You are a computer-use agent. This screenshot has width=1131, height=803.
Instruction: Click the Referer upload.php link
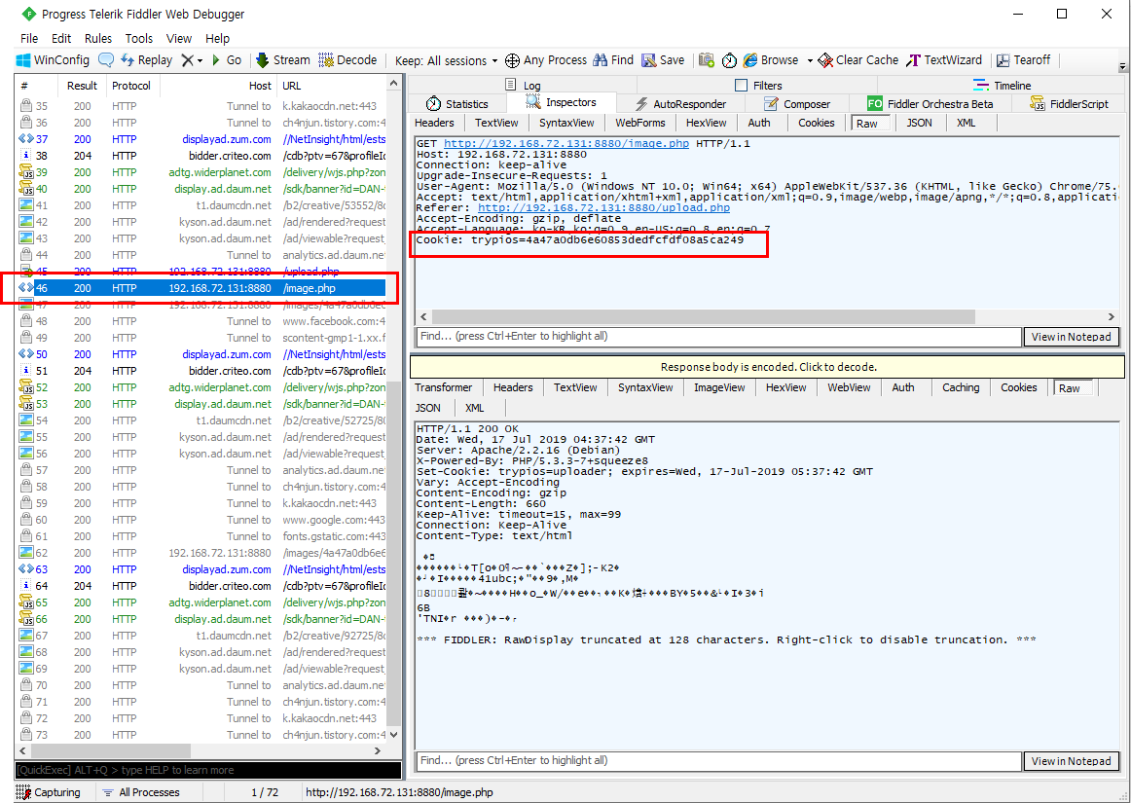pyautogui.click(x=603, y=207)
